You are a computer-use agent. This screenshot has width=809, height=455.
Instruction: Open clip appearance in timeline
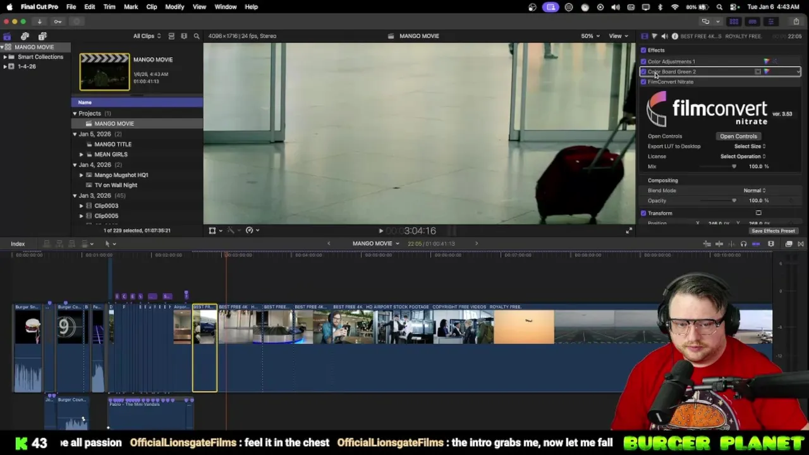click(771, 244)
